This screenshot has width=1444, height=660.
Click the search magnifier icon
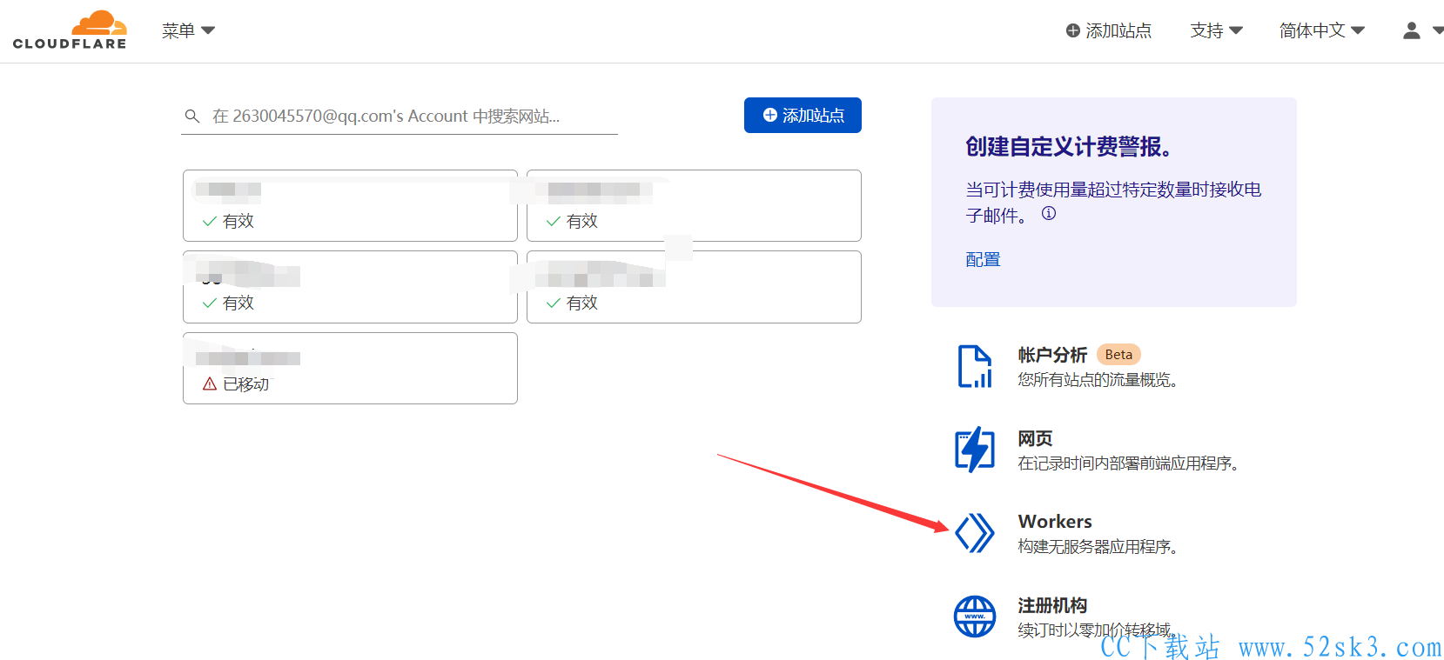pos(192,116)
